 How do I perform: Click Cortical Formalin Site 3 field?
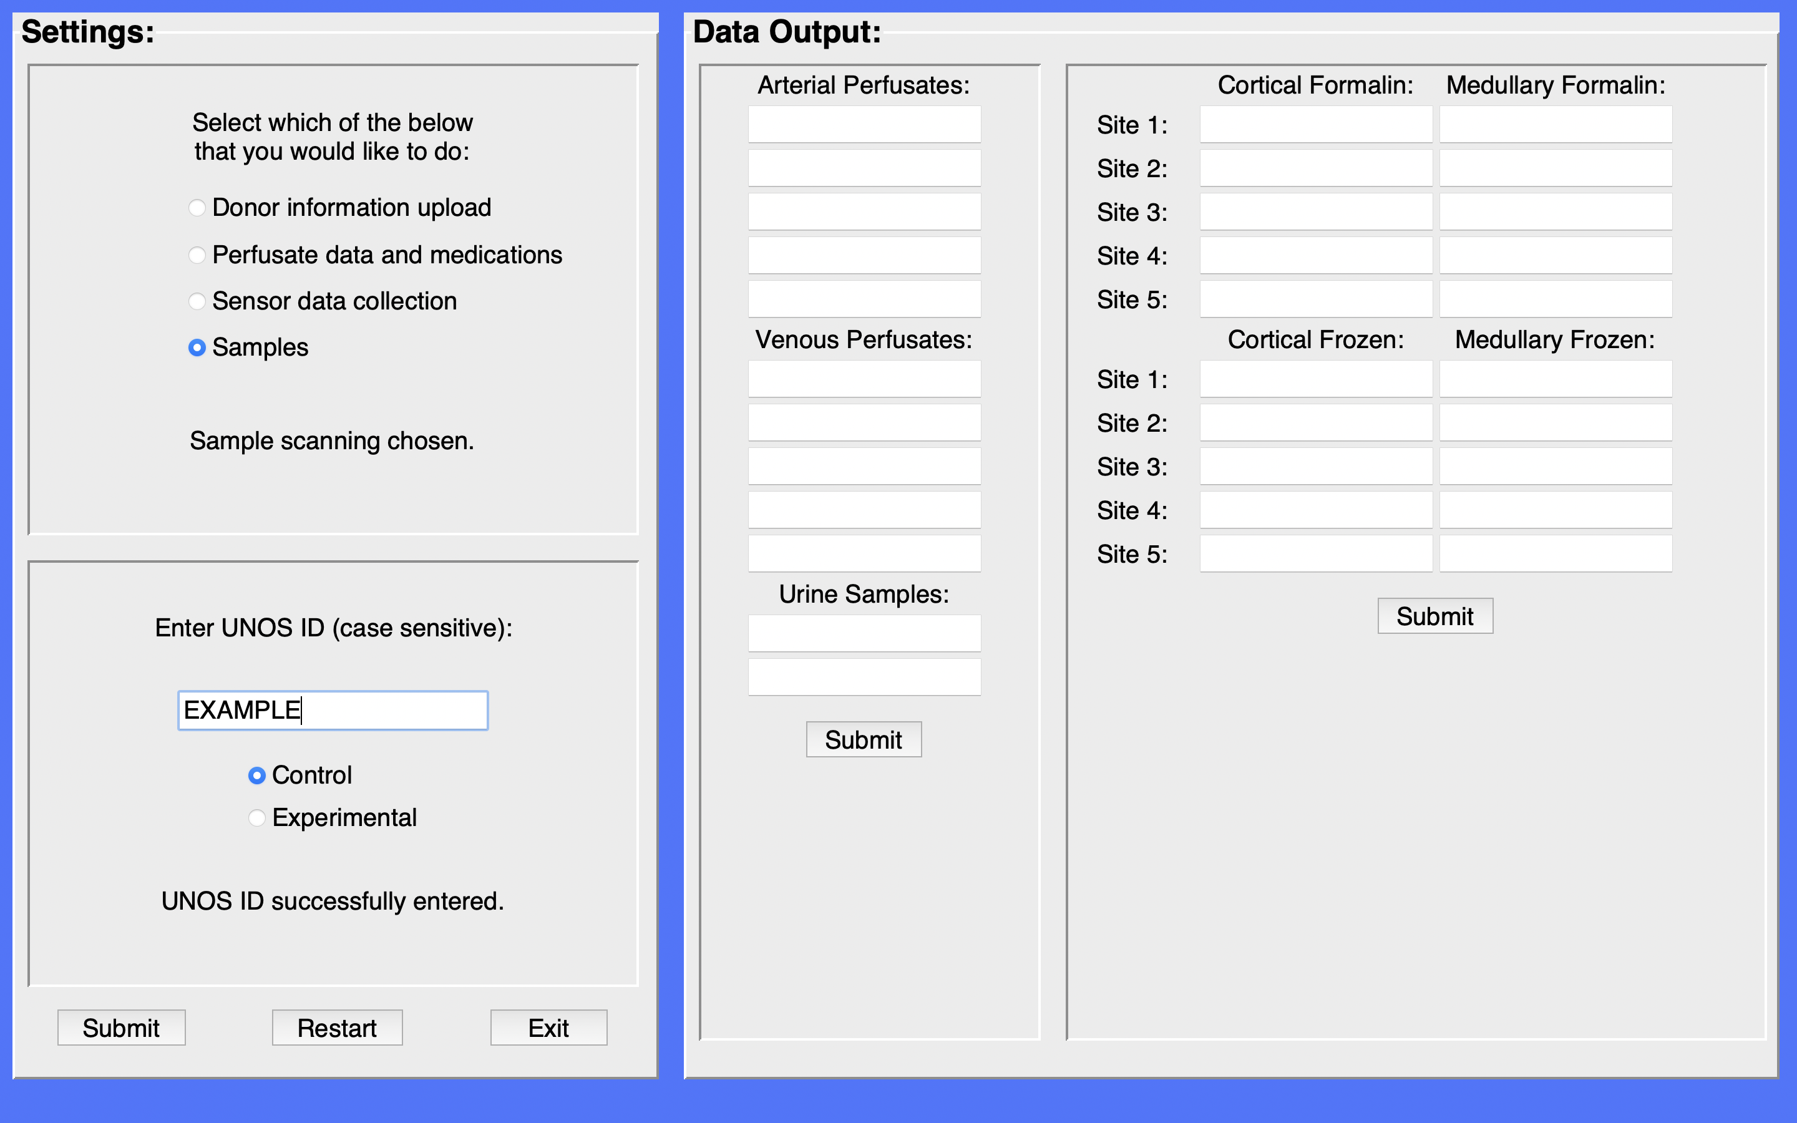[x=1317, y=212]
